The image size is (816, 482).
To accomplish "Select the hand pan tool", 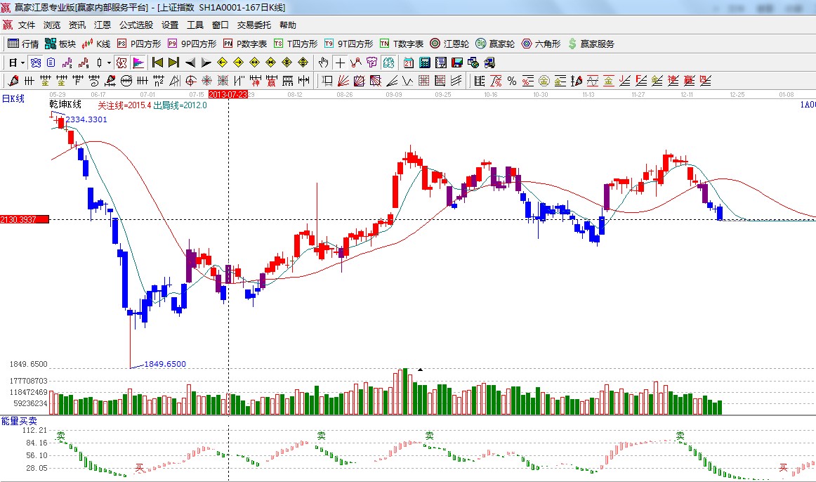I will click(324, 63).
